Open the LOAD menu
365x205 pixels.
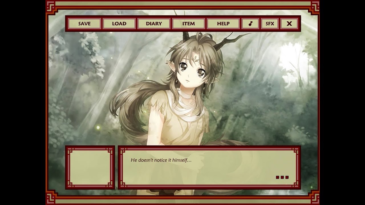[x=119, y=24]
